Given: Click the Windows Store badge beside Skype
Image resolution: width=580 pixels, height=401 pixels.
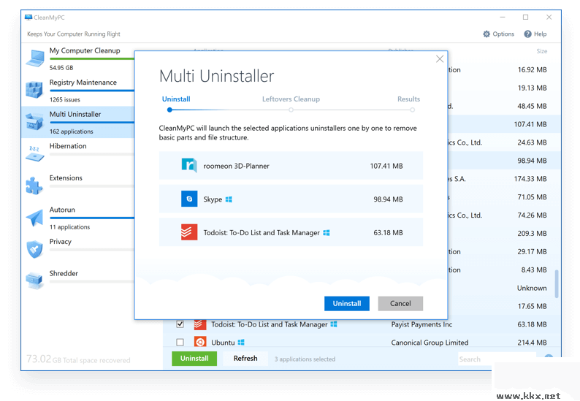Looking at the screenshot, I should click(229, 199).
